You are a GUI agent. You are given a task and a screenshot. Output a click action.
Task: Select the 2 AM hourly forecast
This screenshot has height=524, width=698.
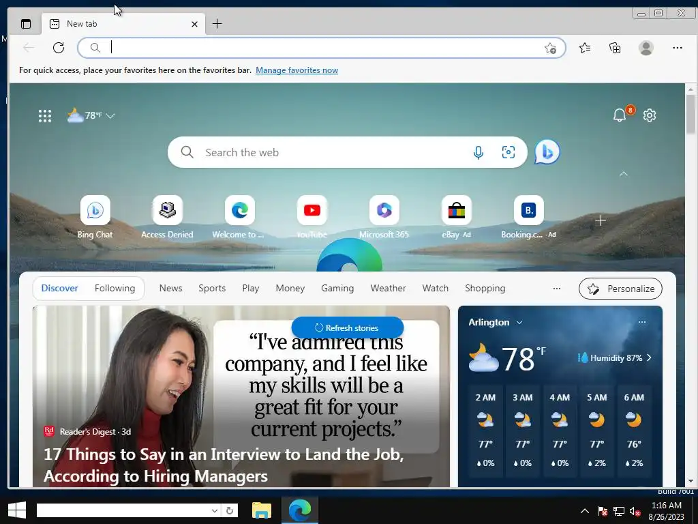[485, 431]
